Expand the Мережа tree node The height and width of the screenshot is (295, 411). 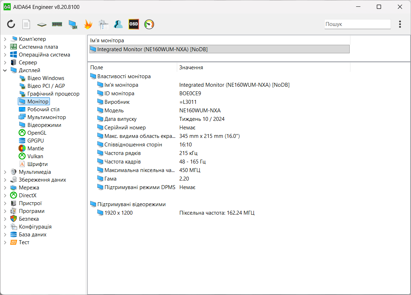5,188
